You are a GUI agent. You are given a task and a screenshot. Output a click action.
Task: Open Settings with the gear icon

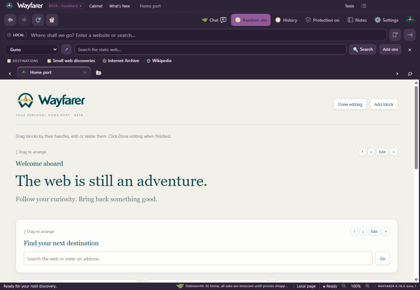(x=387, y=20)
